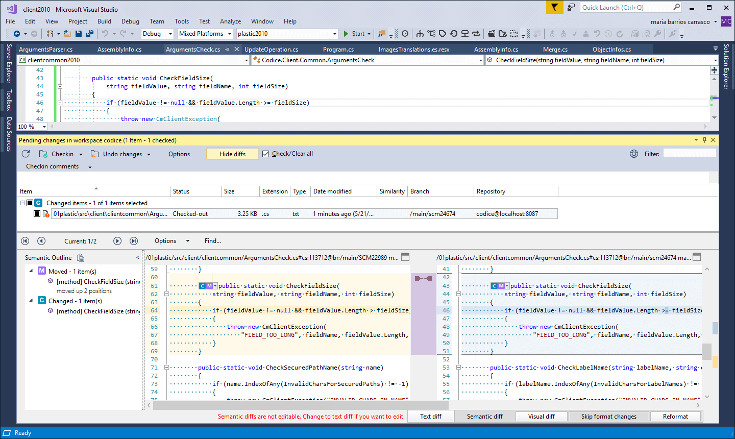Click the Navigate Backward arrow icon
Screen dimensions: 735x439
pos(17,34)
